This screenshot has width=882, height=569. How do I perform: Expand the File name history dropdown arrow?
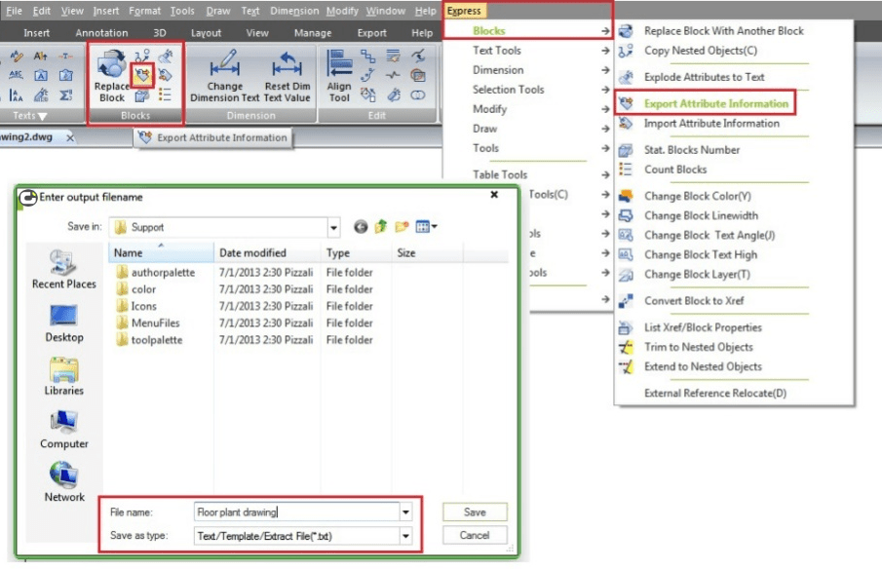(405, 512)
